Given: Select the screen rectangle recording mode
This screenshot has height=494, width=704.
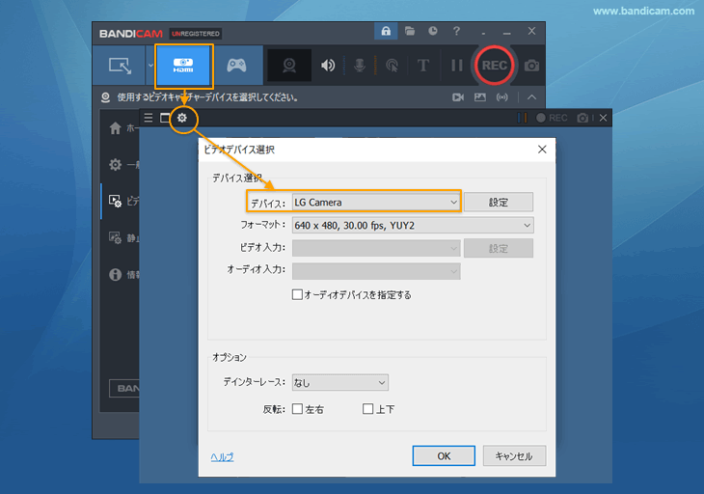Looking at the screenshot, I should point(121,66).
